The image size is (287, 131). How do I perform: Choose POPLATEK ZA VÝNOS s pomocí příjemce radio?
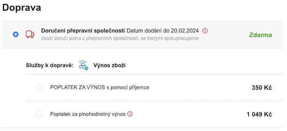(x=39, y=88)
